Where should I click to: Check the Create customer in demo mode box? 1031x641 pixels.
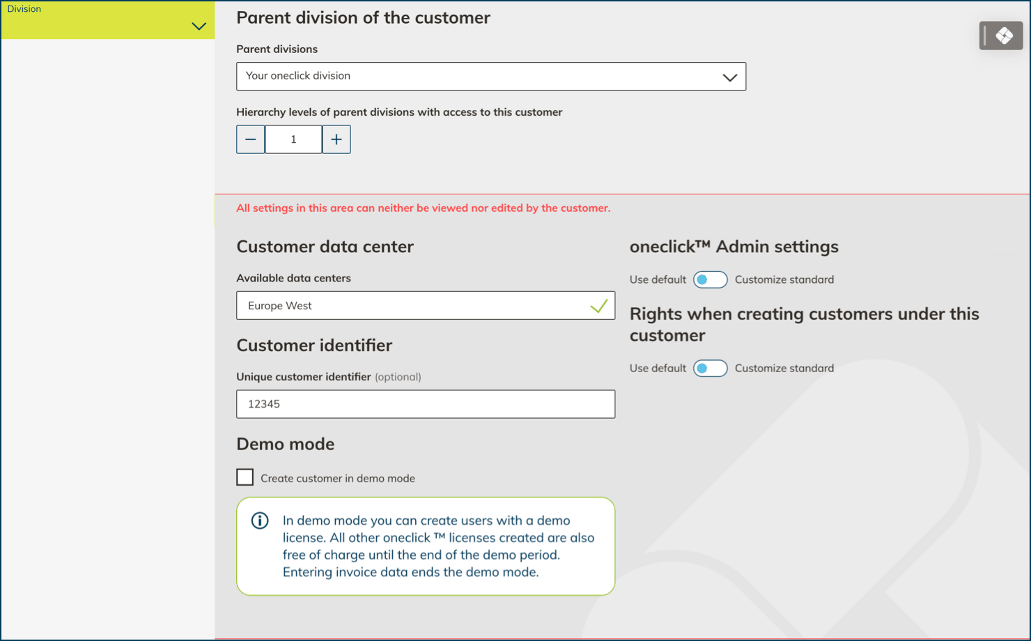tap(245, 477)
